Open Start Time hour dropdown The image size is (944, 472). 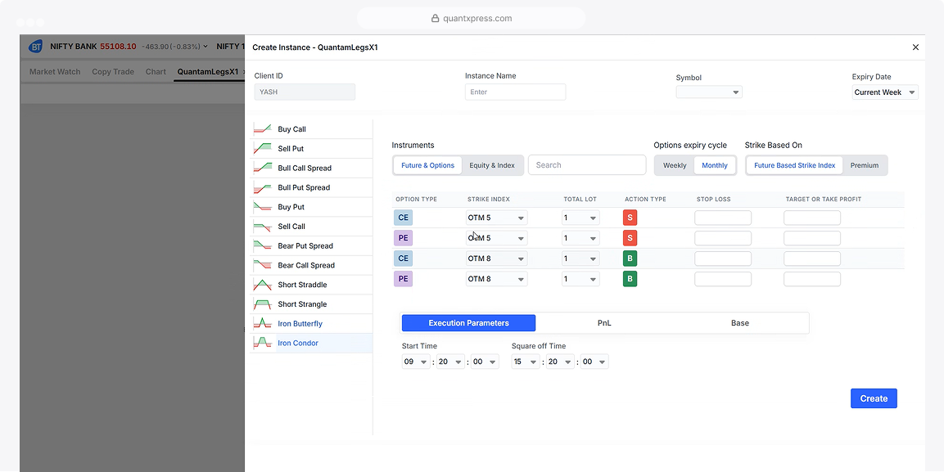[x=415, y=362]
